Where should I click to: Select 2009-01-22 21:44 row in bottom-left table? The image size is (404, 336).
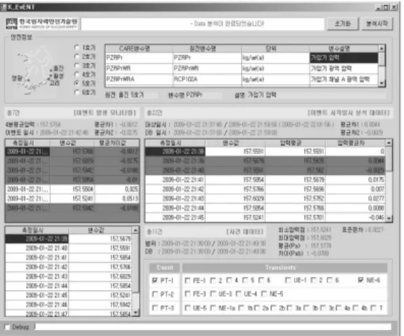pyautogui.click(x=69, y=286)
